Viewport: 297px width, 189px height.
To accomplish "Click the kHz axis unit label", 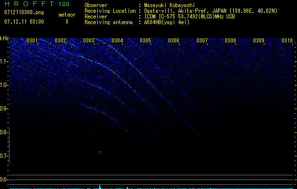I will click(x=4, y=38).
